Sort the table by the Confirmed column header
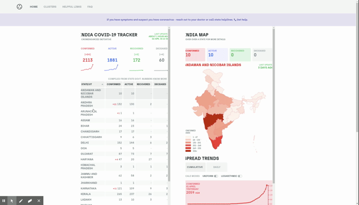Screen dimensions: 359x205 point(114,85)
